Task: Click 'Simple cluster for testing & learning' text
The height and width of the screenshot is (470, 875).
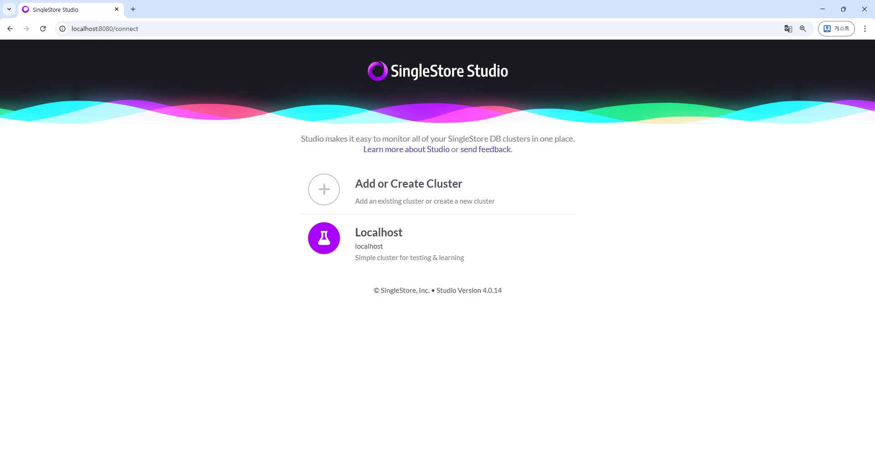Action: 409,258
